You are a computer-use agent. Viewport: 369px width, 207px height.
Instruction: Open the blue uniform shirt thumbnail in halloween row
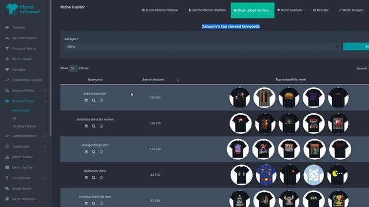(266, 175)
